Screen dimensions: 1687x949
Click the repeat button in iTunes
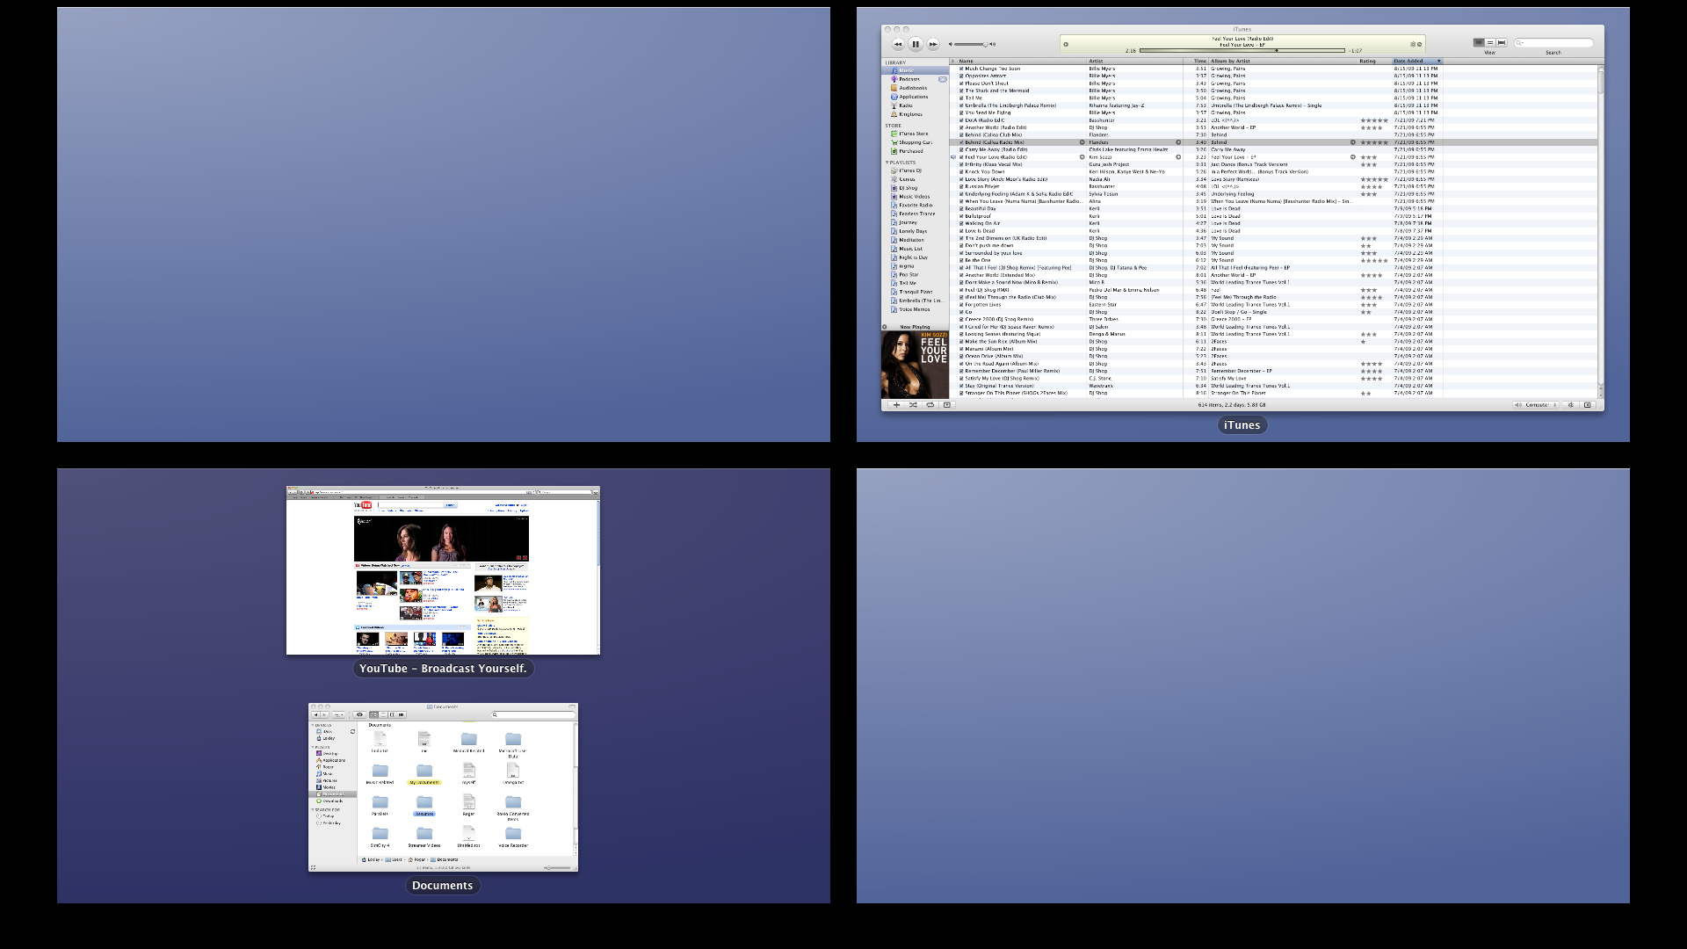pos(930,405)
